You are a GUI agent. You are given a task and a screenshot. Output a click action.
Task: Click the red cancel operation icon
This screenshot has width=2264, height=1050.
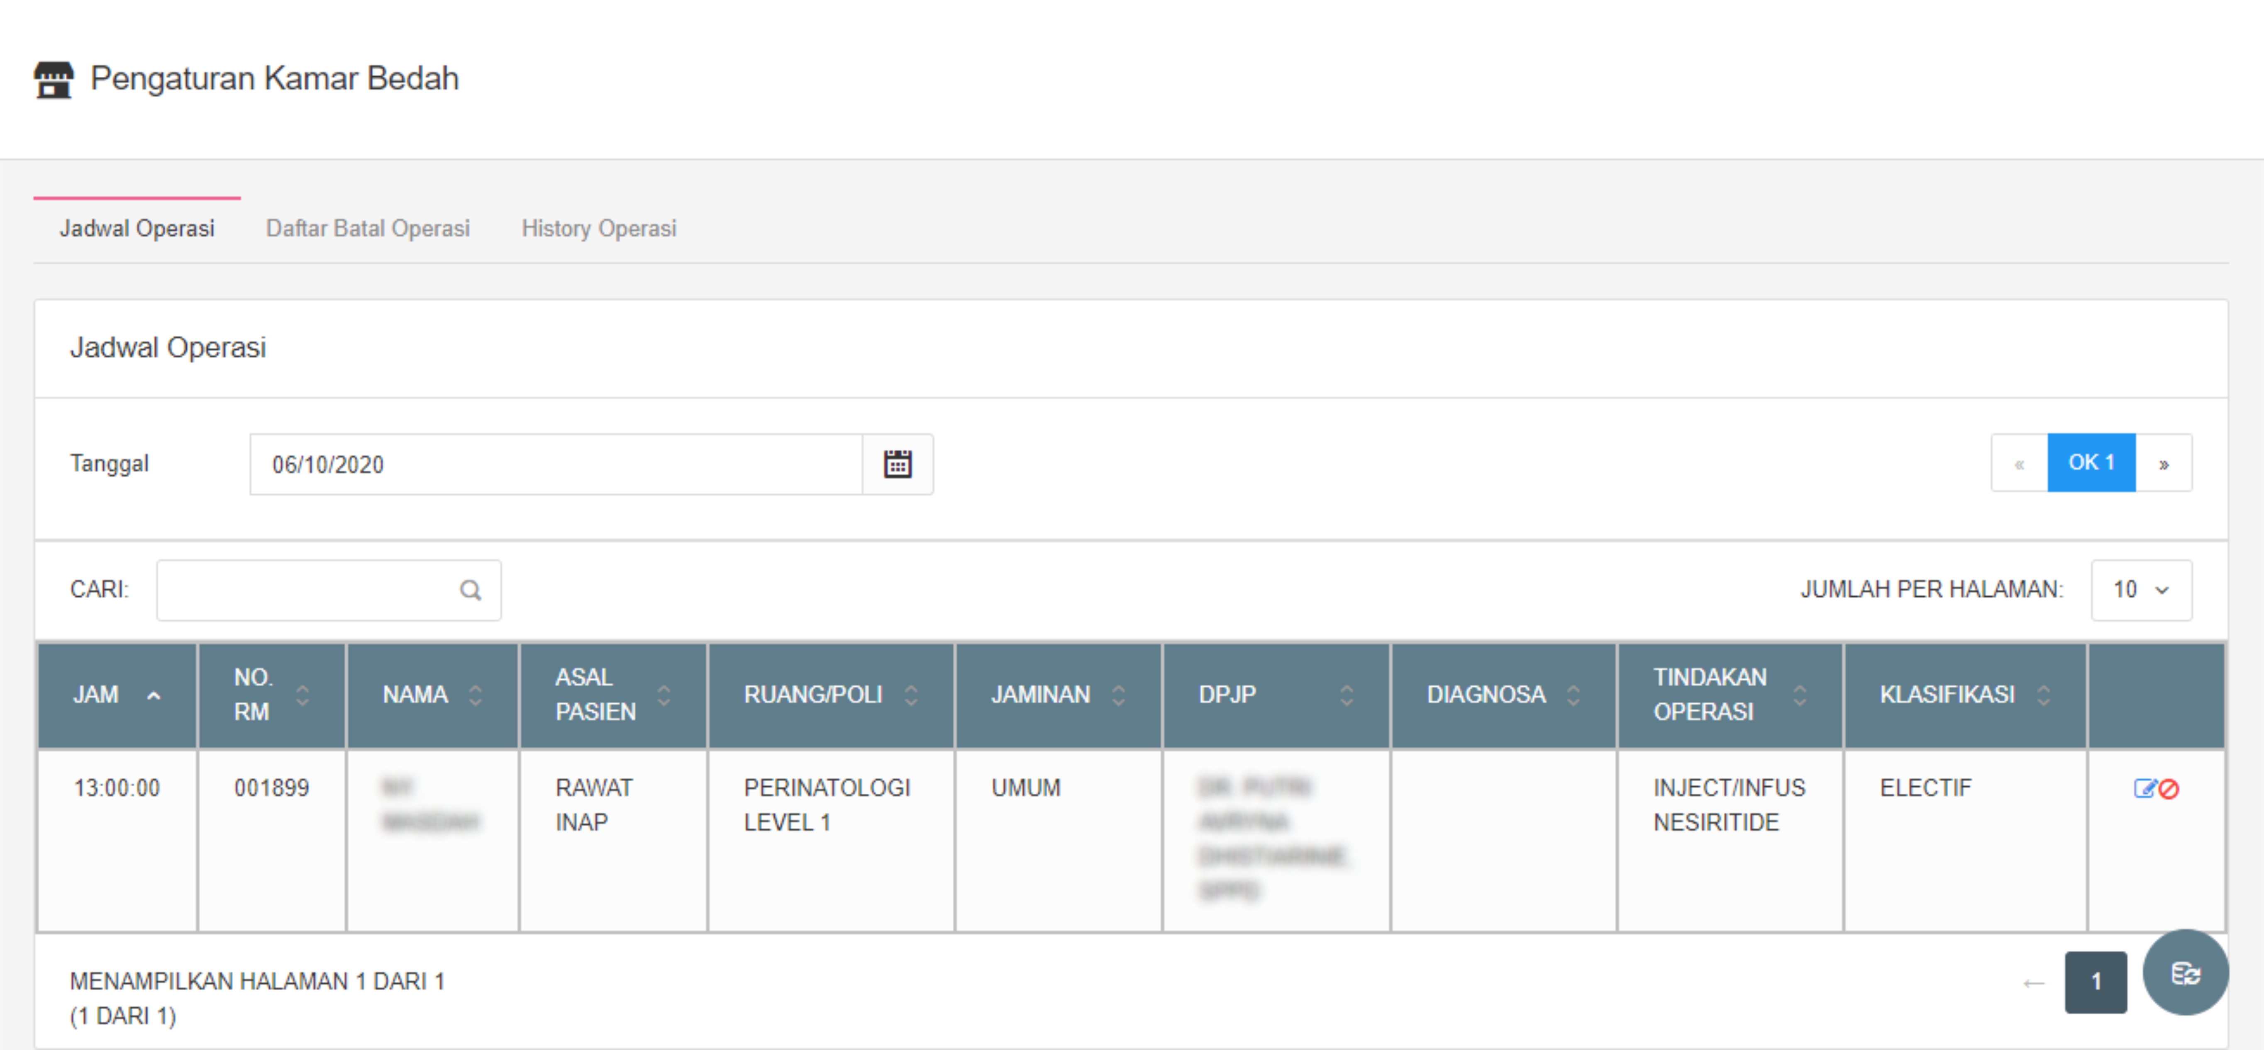point(2169,789)
